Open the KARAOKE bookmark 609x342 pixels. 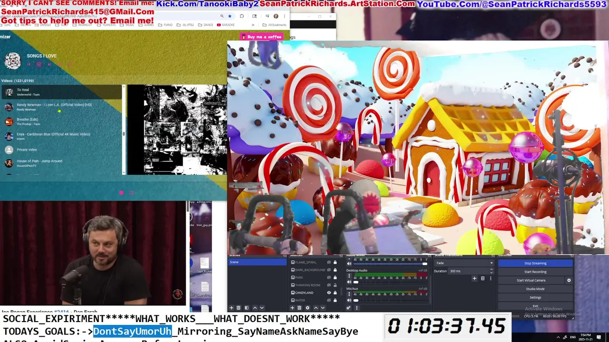(x=226, y=25)
